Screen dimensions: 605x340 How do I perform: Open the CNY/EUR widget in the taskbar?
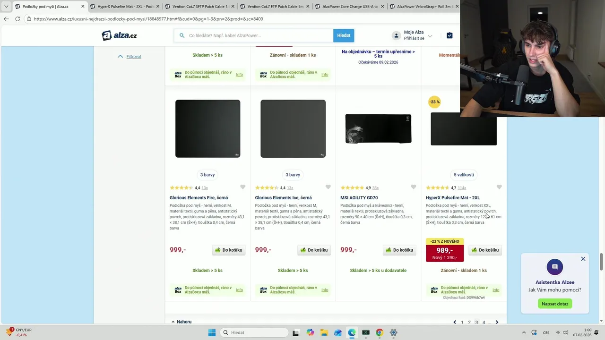pyautogui.click(x=20, y=332)
